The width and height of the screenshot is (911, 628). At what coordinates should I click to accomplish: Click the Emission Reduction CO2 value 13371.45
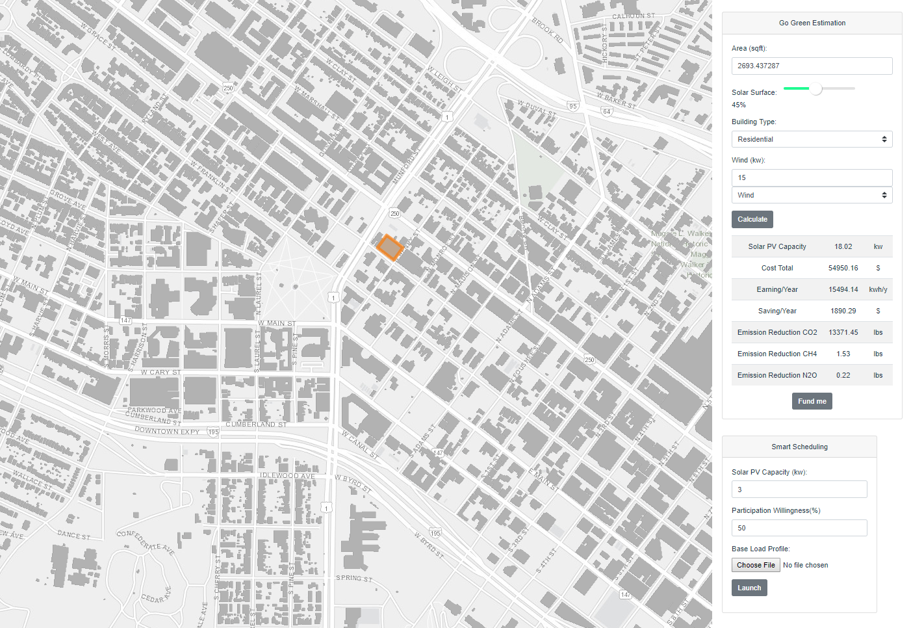click(x=843, y=332)
